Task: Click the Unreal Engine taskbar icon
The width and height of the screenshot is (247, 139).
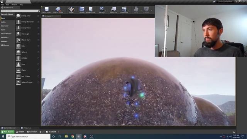Action: [79, 136]
